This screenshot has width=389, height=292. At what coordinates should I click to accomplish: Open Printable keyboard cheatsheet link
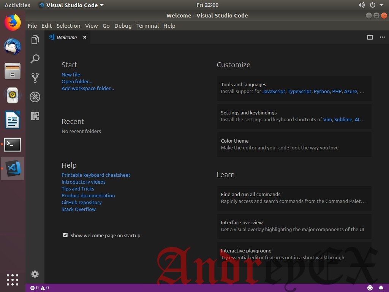(96, 175)
